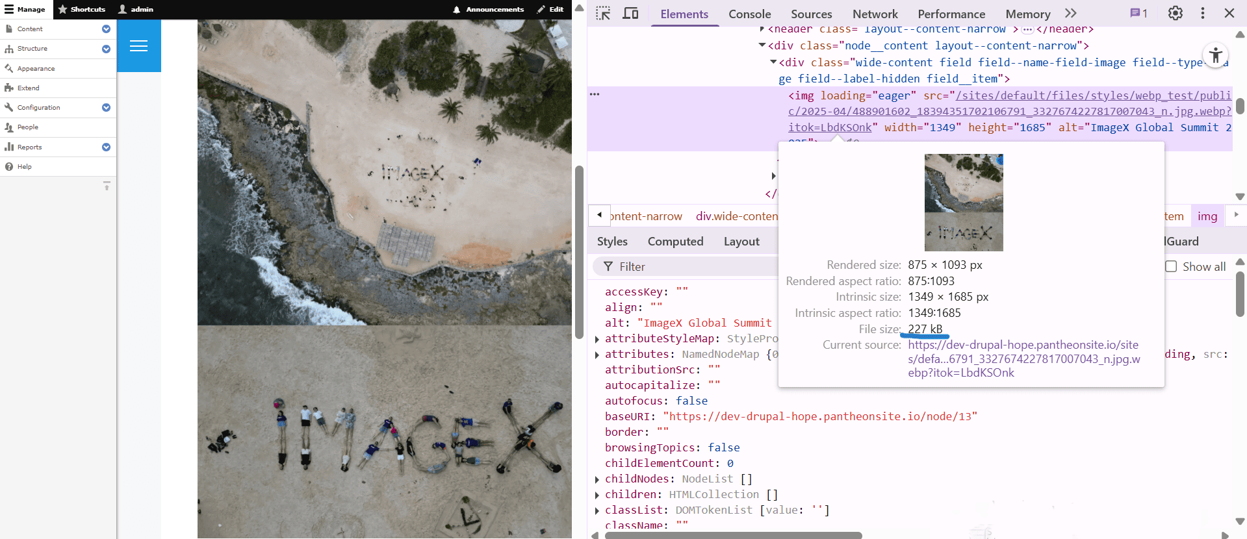Expand the classList property
Screen dimensions: 1247x539
[x=597, y=510]
